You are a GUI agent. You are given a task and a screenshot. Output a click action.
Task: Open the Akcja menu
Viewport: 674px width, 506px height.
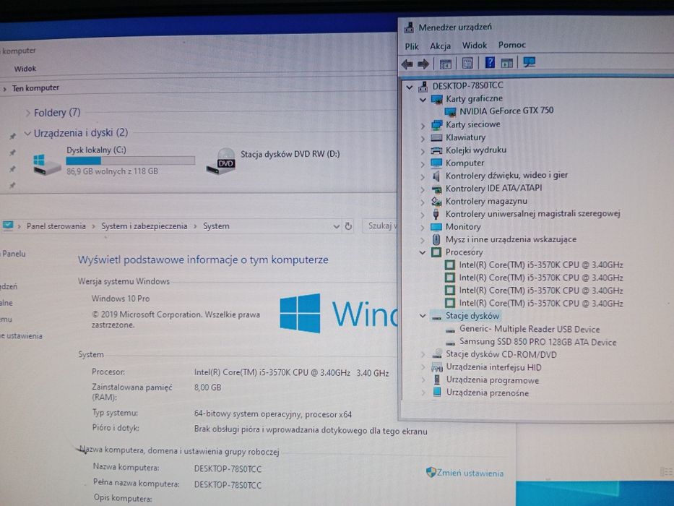tap(440, 46)
